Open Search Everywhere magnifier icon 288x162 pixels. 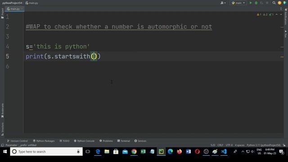274,3
